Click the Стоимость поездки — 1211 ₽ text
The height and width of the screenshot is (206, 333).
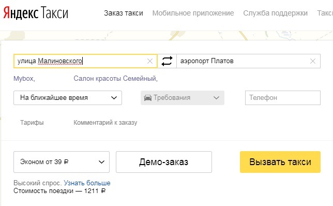point(59,191)
